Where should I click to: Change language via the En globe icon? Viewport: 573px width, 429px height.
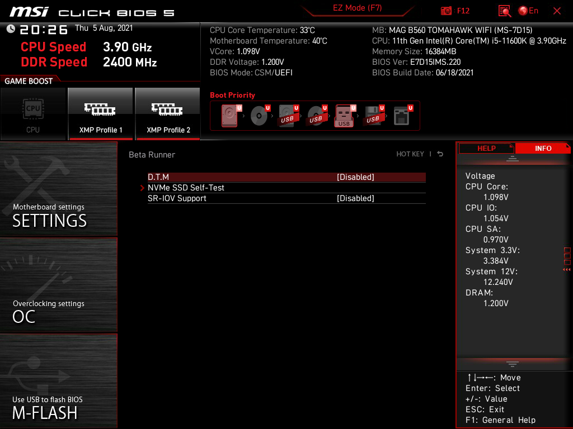528,11
